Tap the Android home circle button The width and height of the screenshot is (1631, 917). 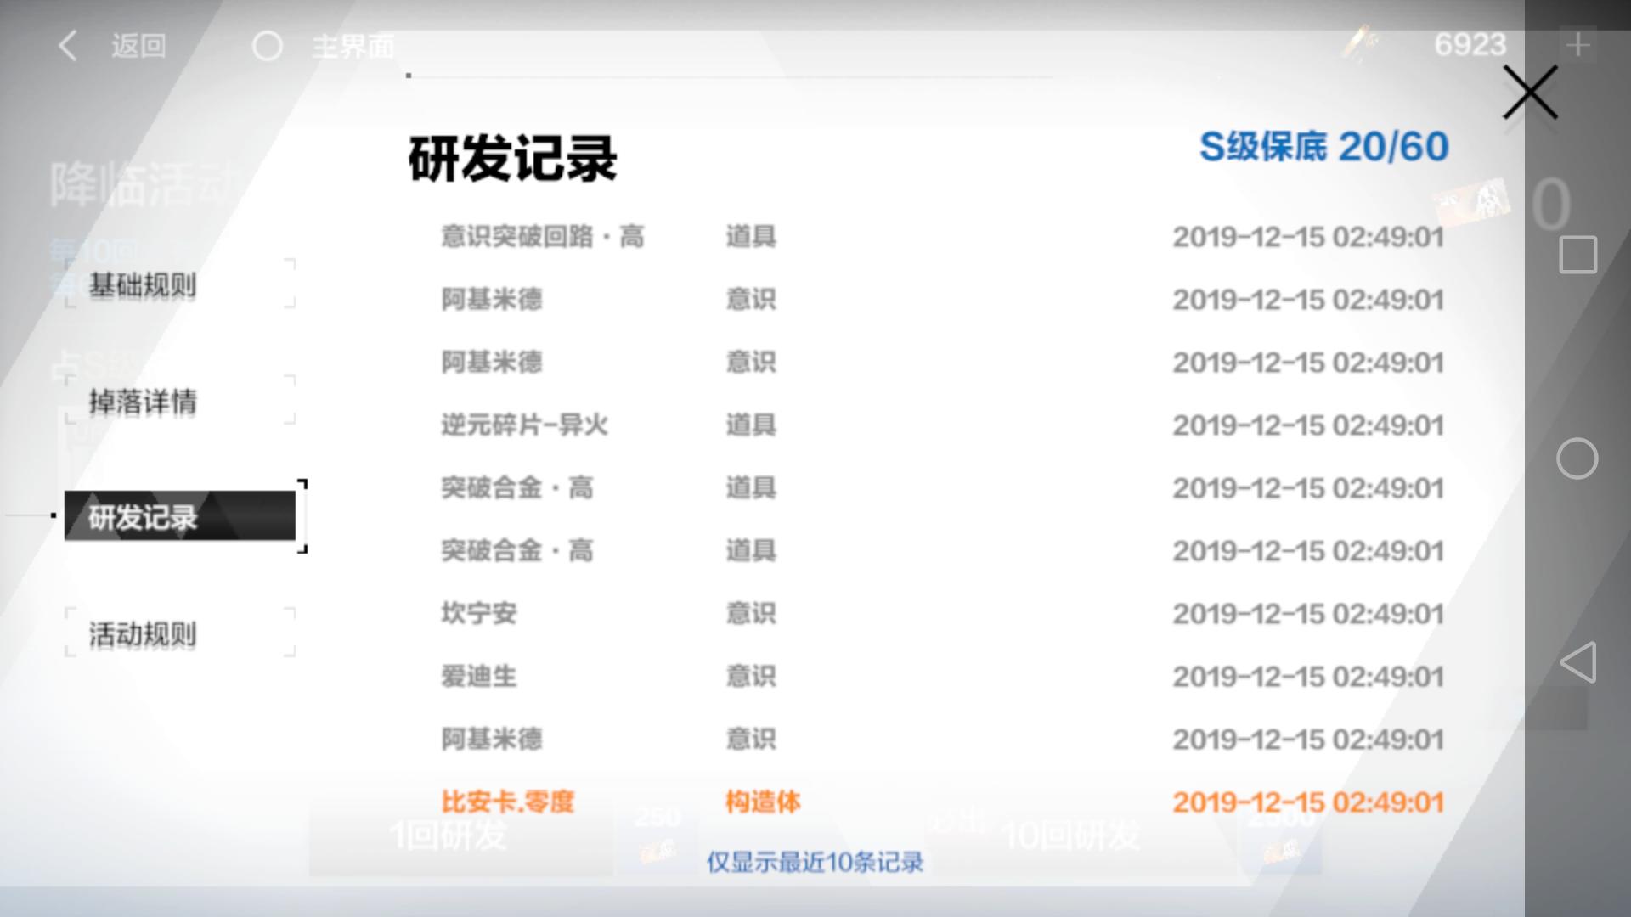click(1577, 458)
